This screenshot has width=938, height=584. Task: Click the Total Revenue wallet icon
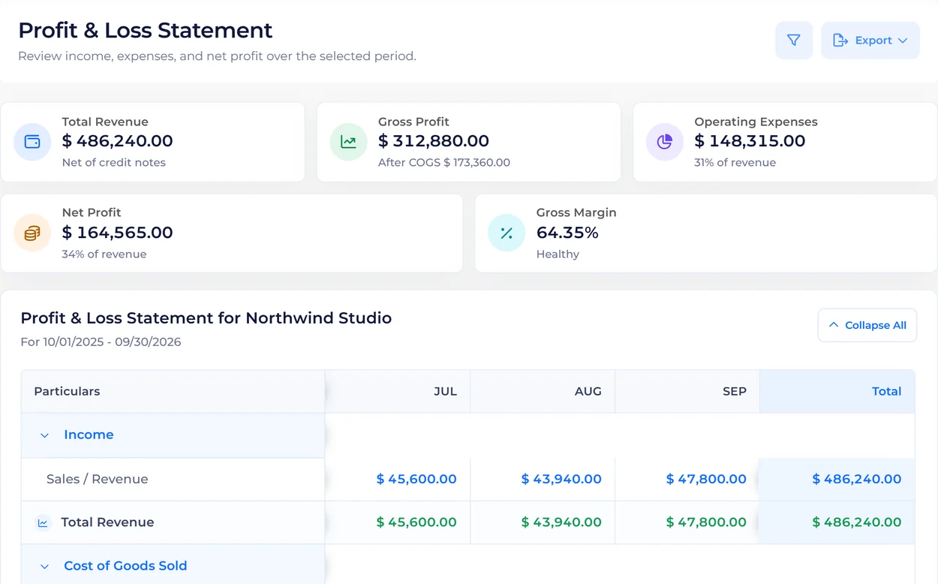click(x=32, y=142)
